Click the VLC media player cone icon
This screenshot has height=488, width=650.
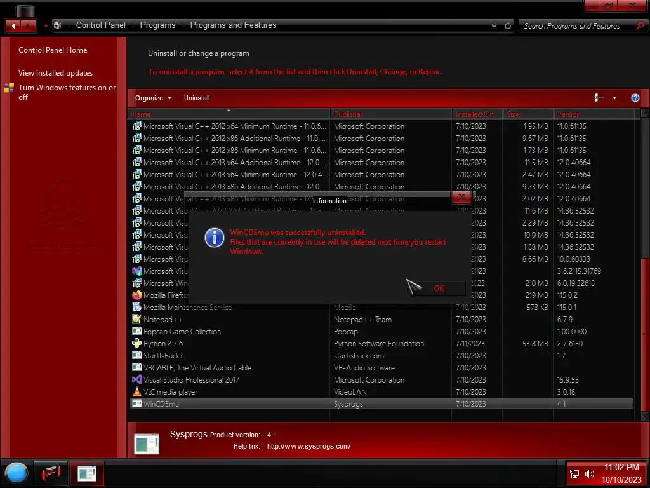point(137,391)
